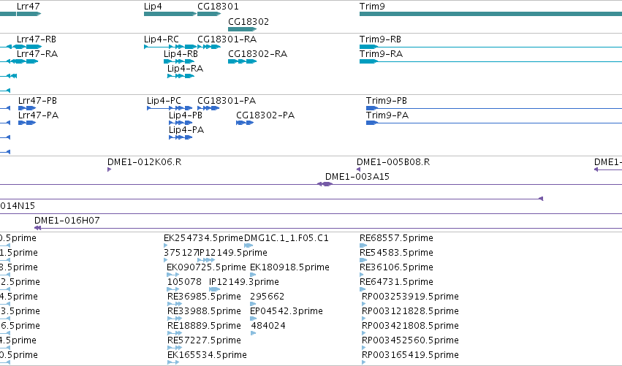Click the EK165534.5prime EST label
Viewport: 622px width, 366px height.
click(207, 355)
